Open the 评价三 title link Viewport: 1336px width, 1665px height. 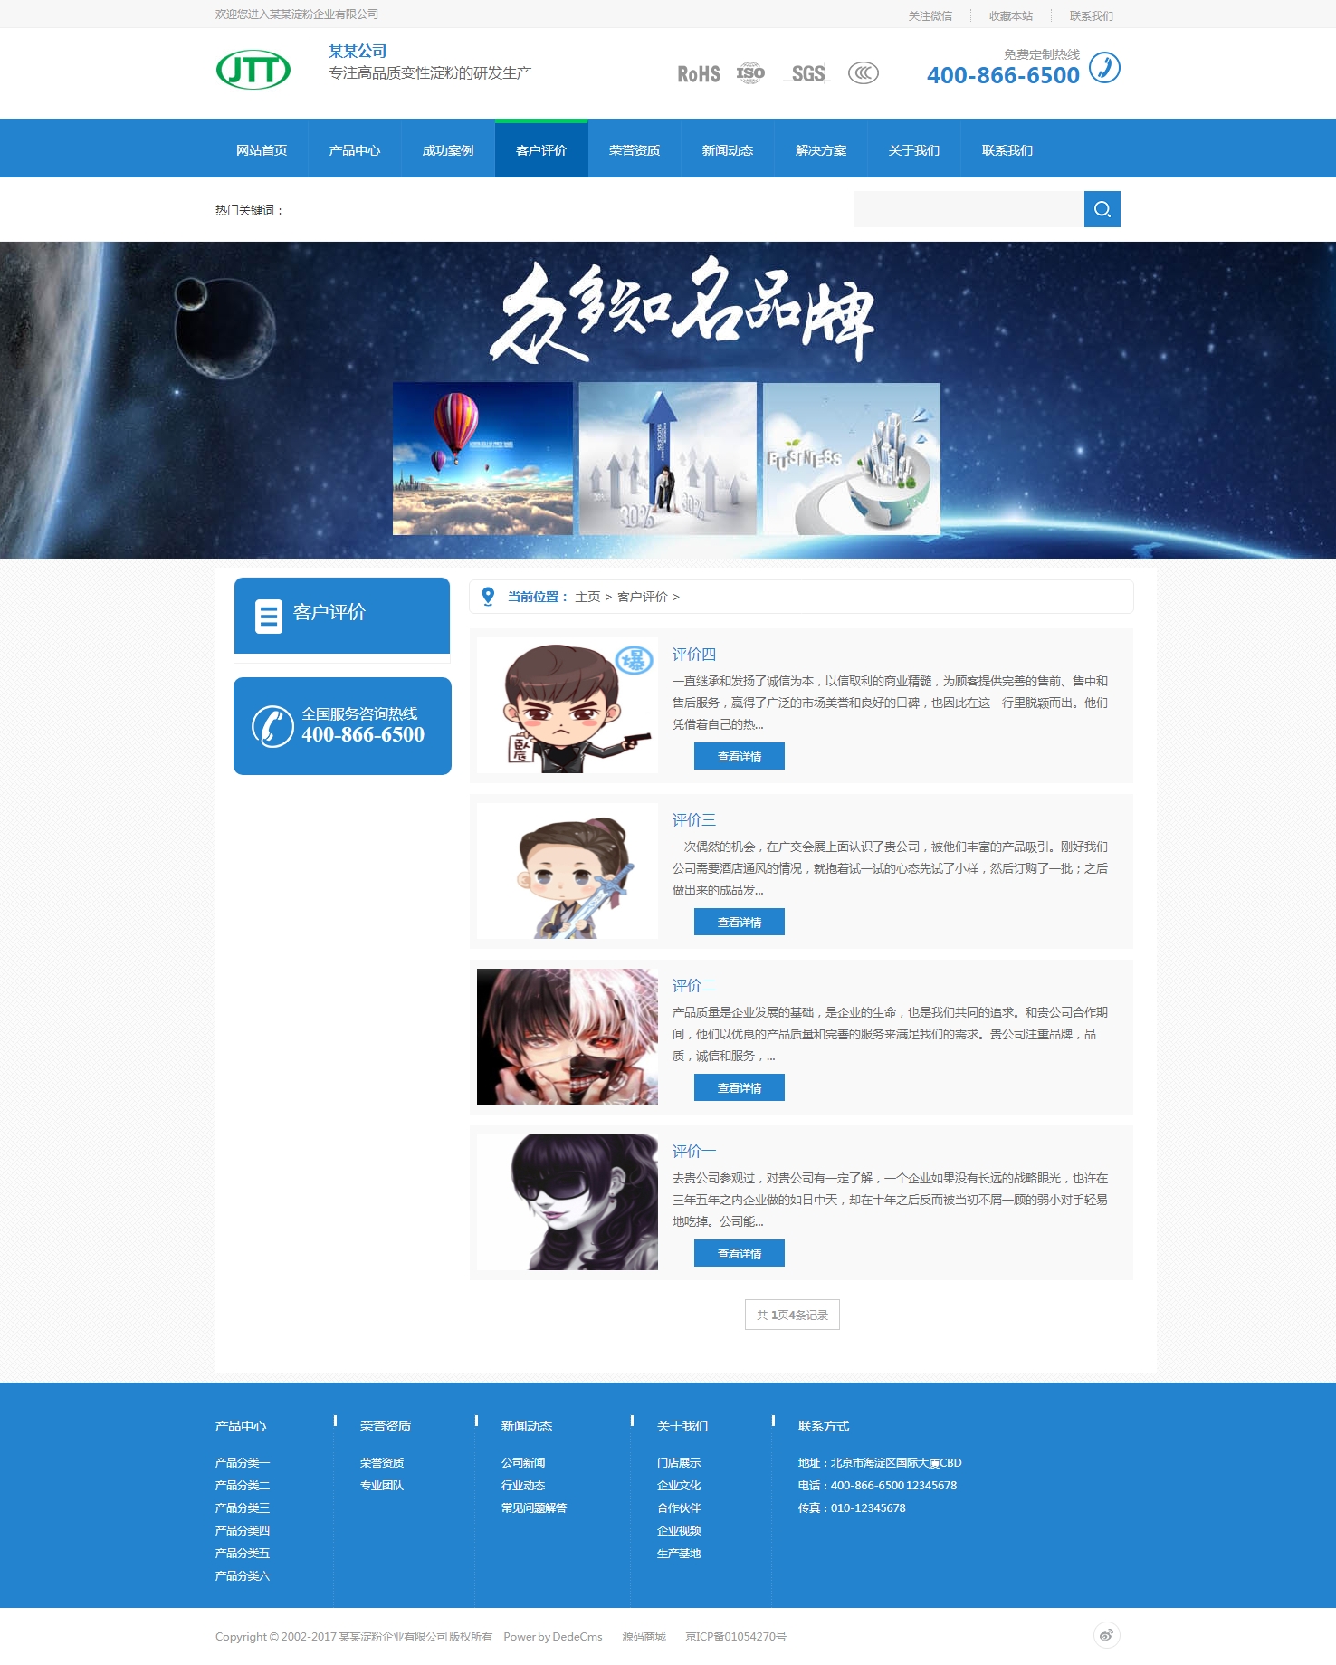pos(693,819)
